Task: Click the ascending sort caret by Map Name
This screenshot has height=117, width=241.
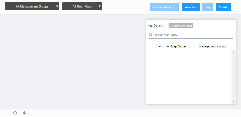Action: 168,46
